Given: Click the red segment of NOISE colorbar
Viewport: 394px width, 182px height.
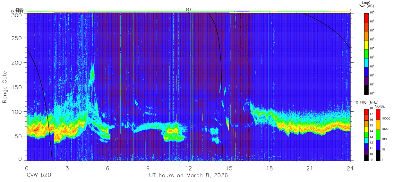Looking at the screenshot, I should [378, 114].
